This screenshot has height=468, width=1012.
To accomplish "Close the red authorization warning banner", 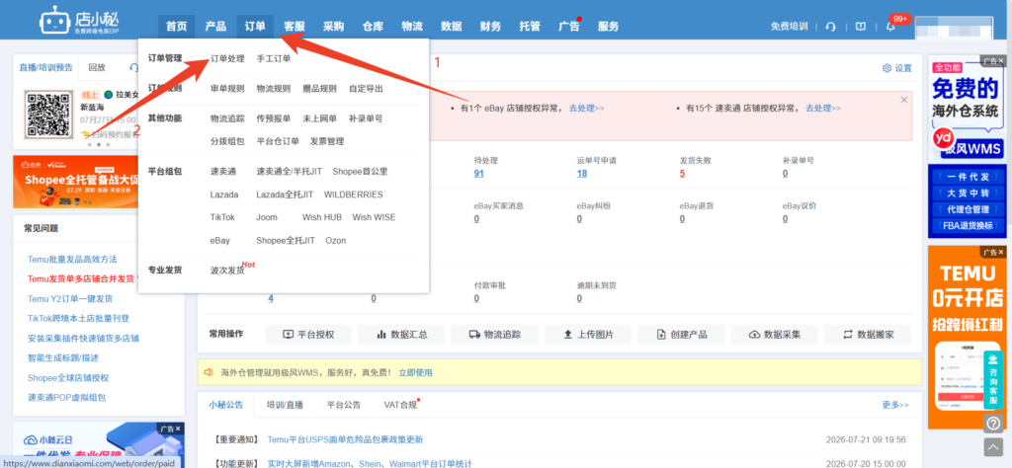I will coord(903,100).
